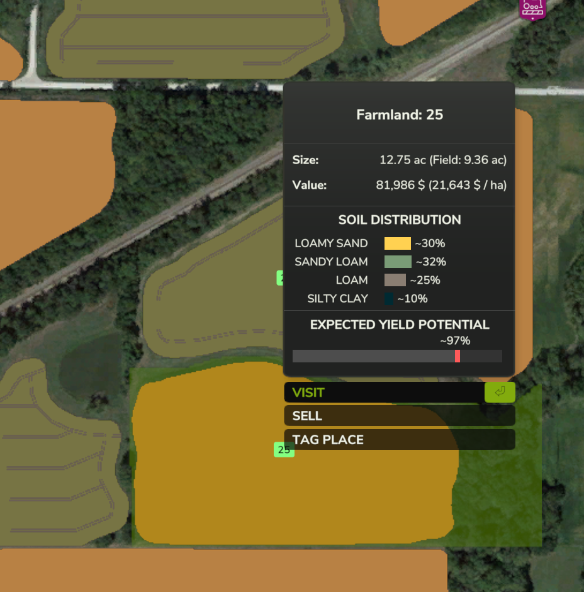This screenshot has height=592, width=584.
Task: Pick the gray Loam color swatch
Action: click(395, 280)
